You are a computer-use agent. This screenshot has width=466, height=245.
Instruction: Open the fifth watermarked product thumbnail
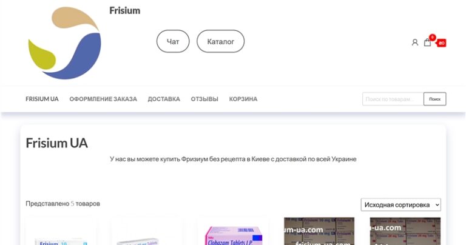coord(405,232)
